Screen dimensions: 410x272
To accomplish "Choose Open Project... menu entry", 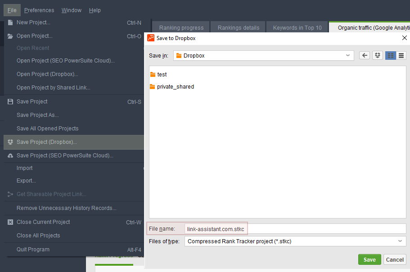I will pyautogui.click(x=74, y=36).
